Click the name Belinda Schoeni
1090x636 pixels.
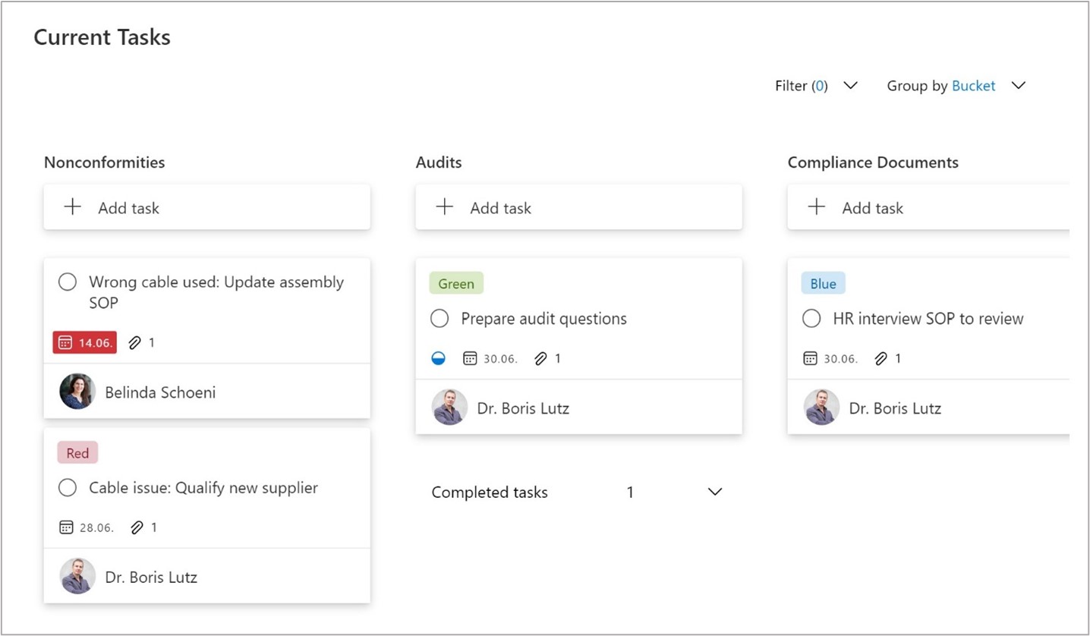point(160,392)
